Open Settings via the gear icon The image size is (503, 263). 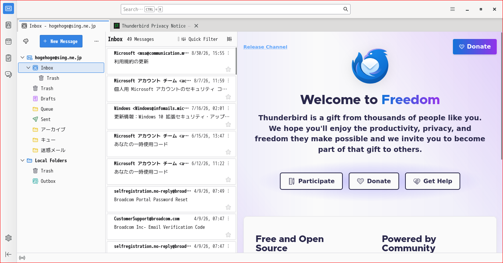[x=8, y=238]
